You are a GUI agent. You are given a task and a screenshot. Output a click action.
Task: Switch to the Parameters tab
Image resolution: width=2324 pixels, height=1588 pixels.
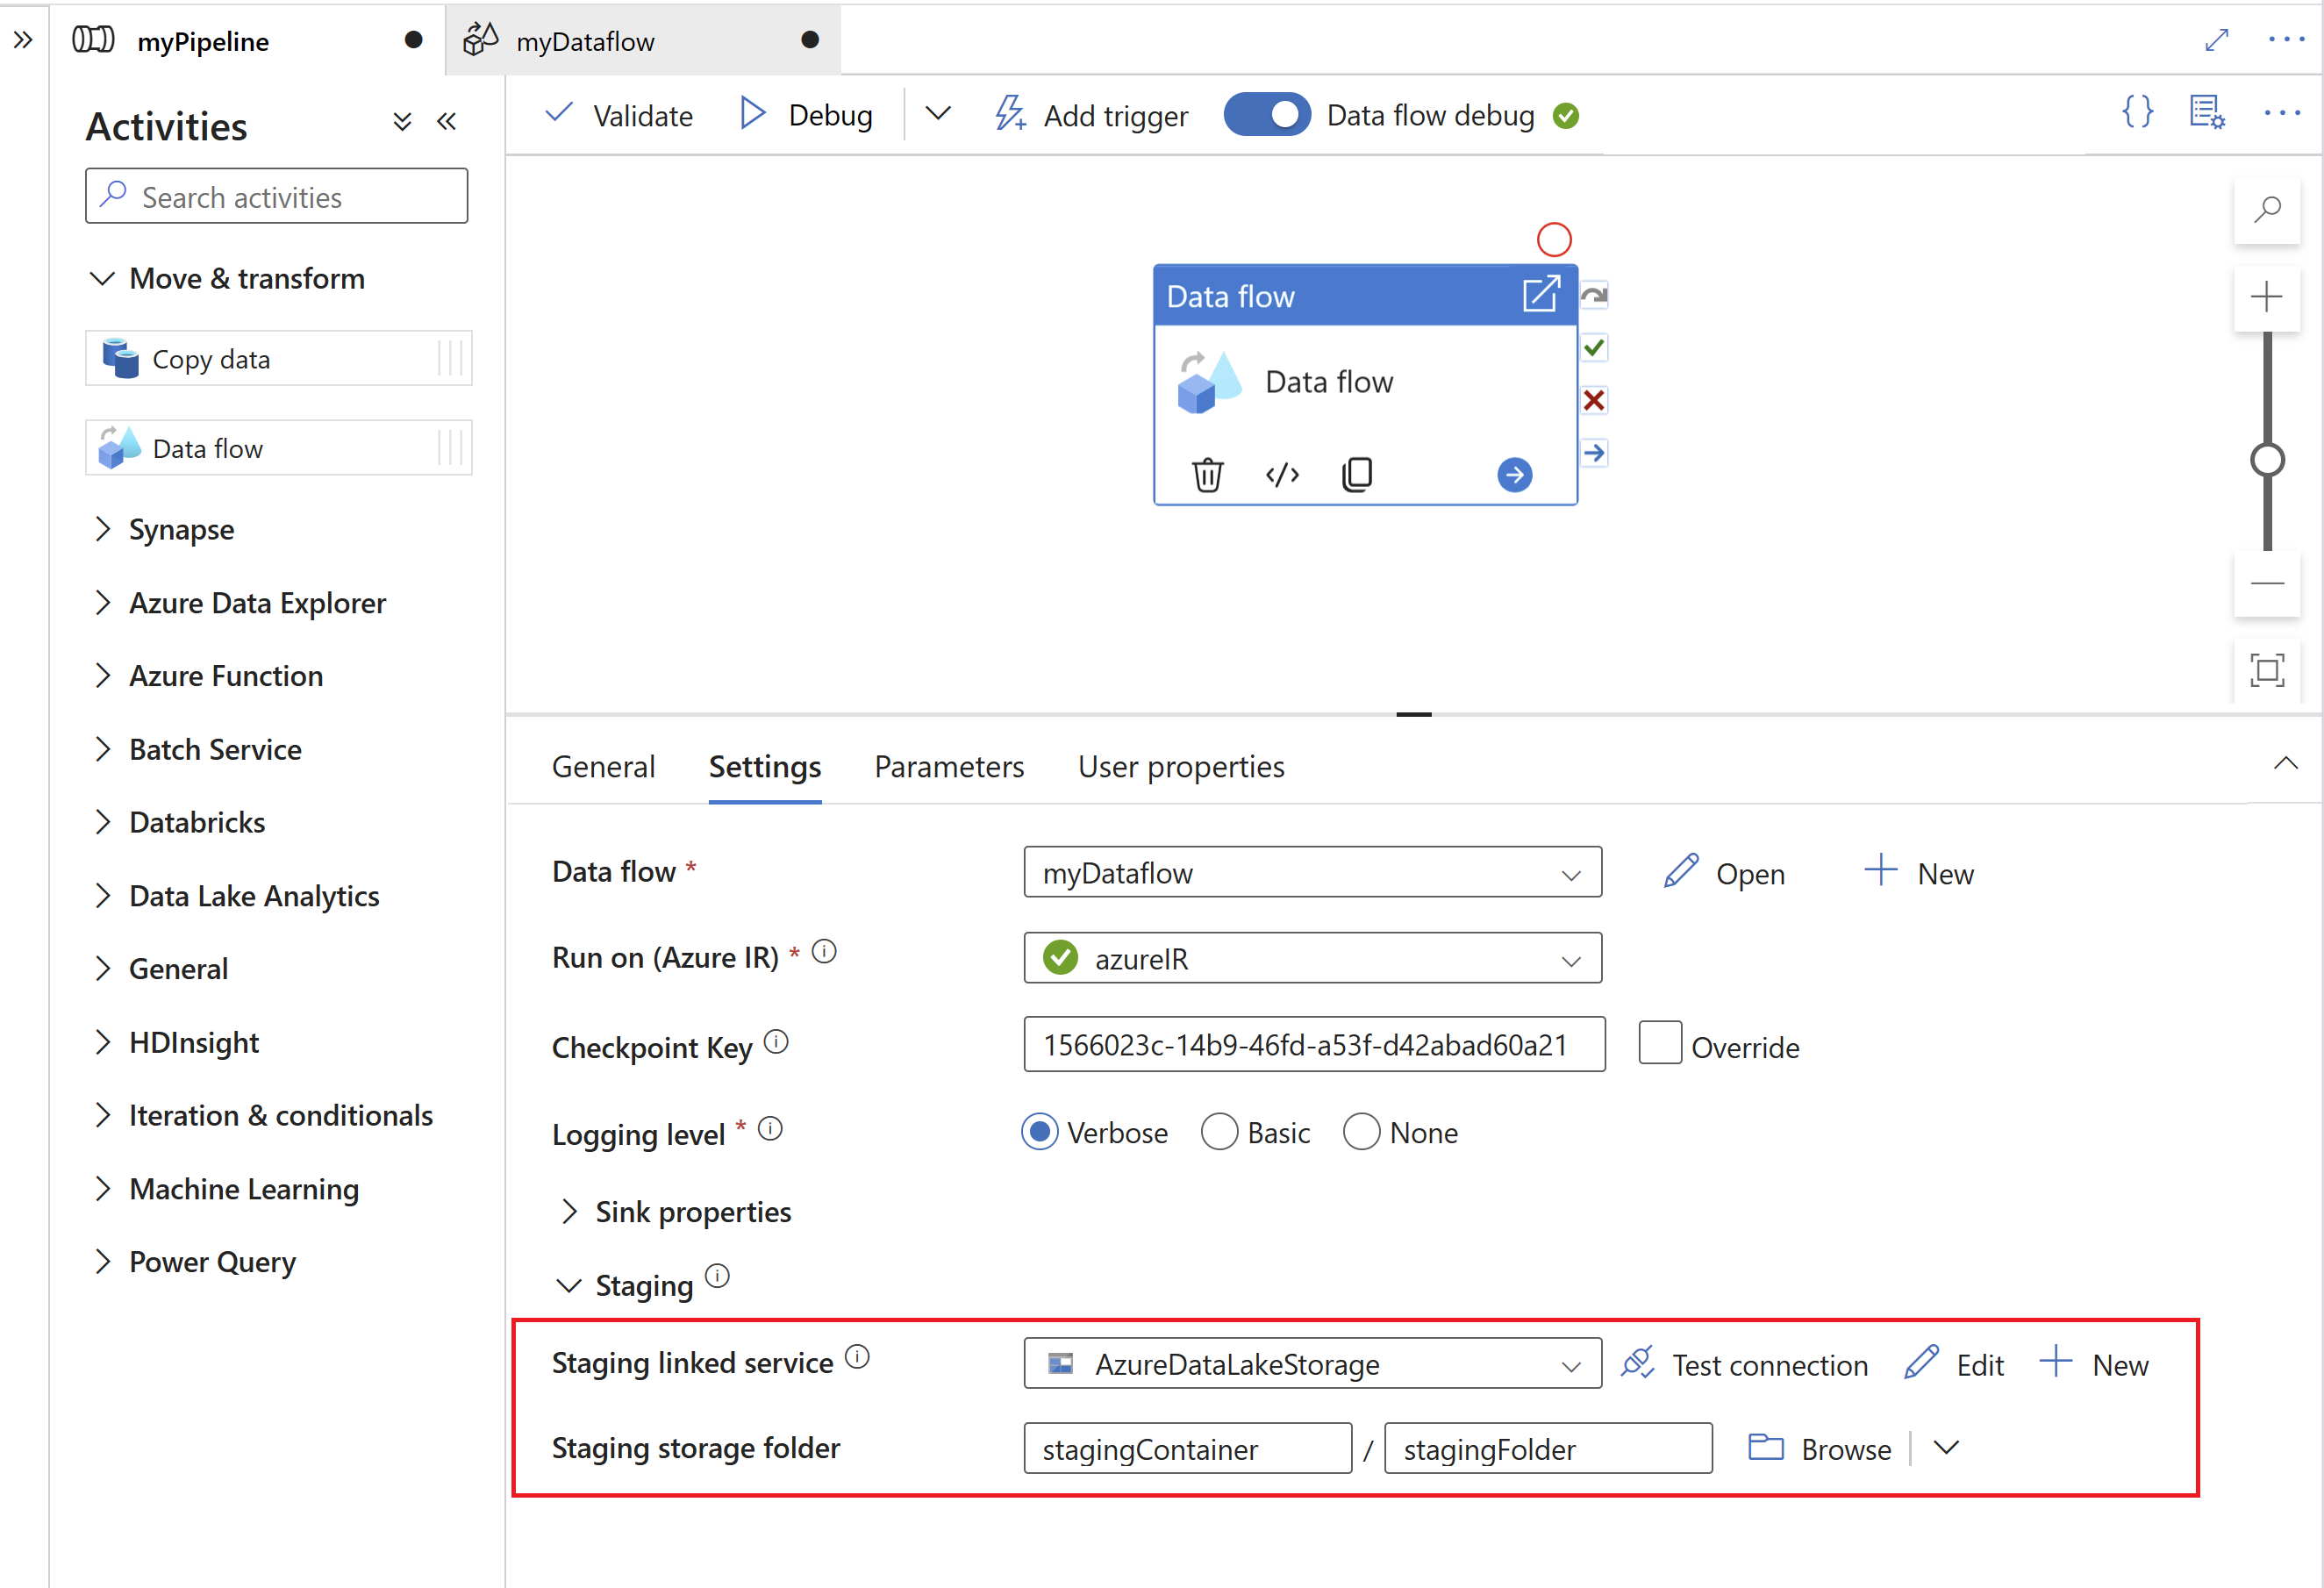pos(948,765)
